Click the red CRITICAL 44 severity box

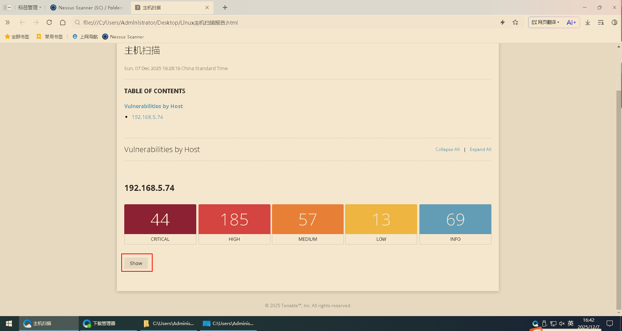160,220
